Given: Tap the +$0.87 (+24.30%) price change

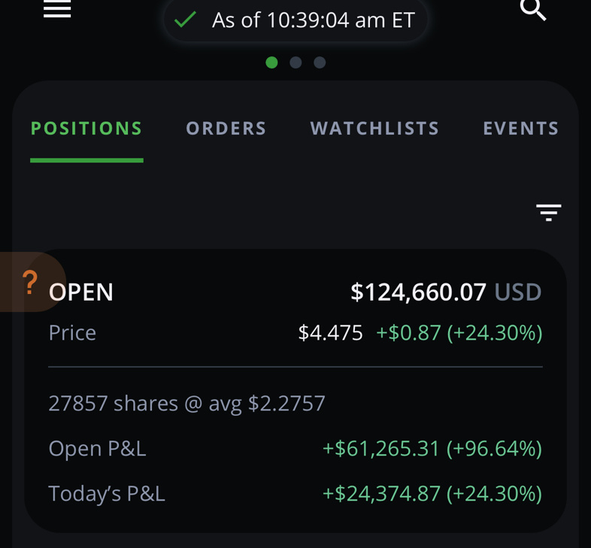Looking at the screenshot, I should pyautogui.click(x=459, y=333).
